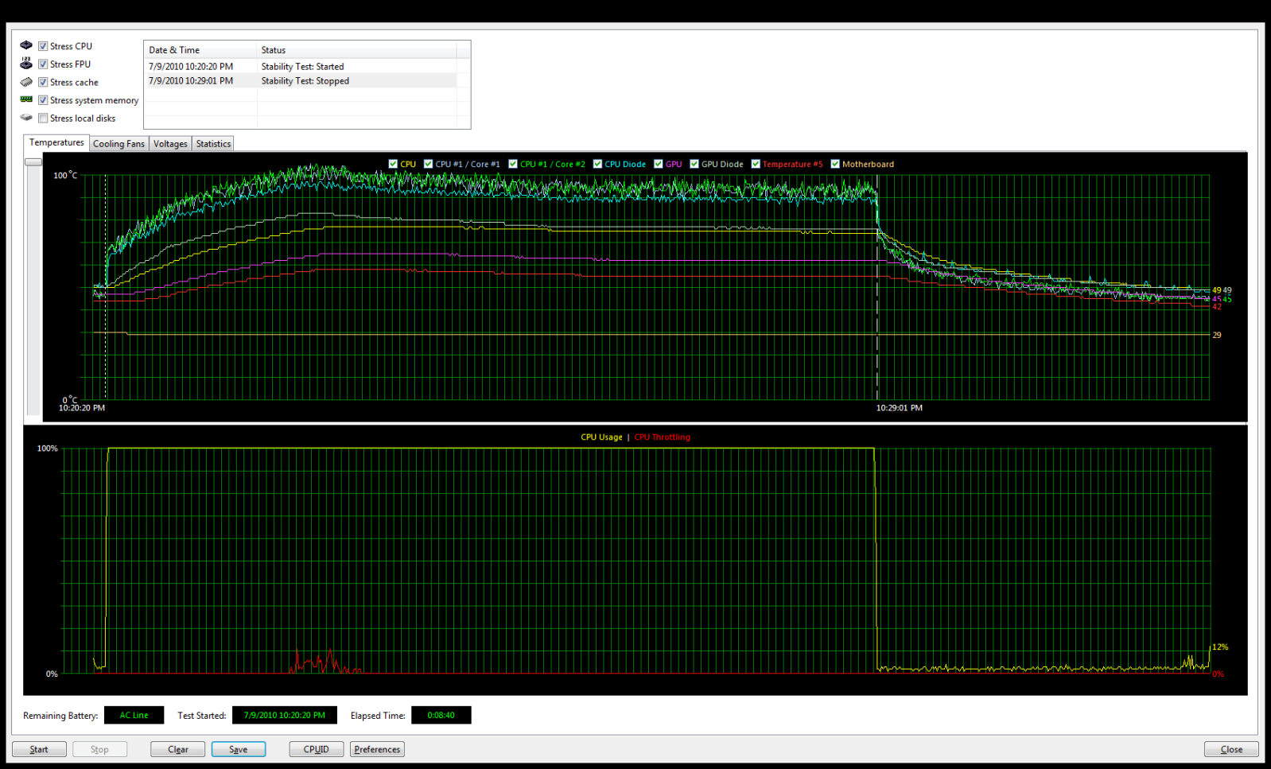The width and height of the screenshot is (1271, 769).
Task: Click the hard disk icon beside Stress local disks
Action: (x=26, y=118)
